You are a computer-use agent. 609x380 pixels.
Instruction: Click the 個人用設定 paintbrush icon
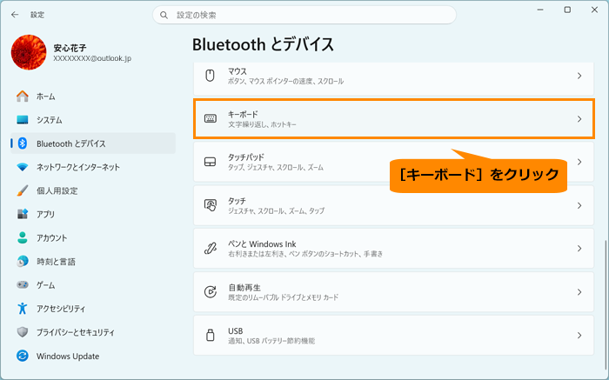(23, 190)
